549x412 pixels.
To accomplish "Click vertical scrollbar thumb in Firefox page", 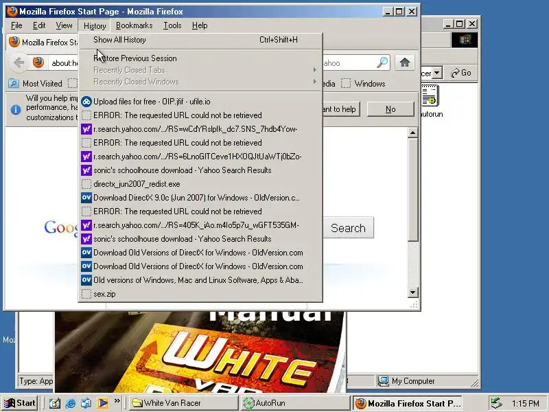I will [413, 190].
